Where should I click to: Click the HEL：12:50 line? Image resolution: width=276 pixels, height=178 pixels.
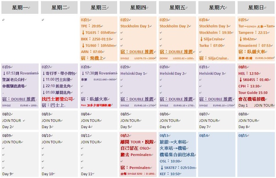click(x=248, y=74)
